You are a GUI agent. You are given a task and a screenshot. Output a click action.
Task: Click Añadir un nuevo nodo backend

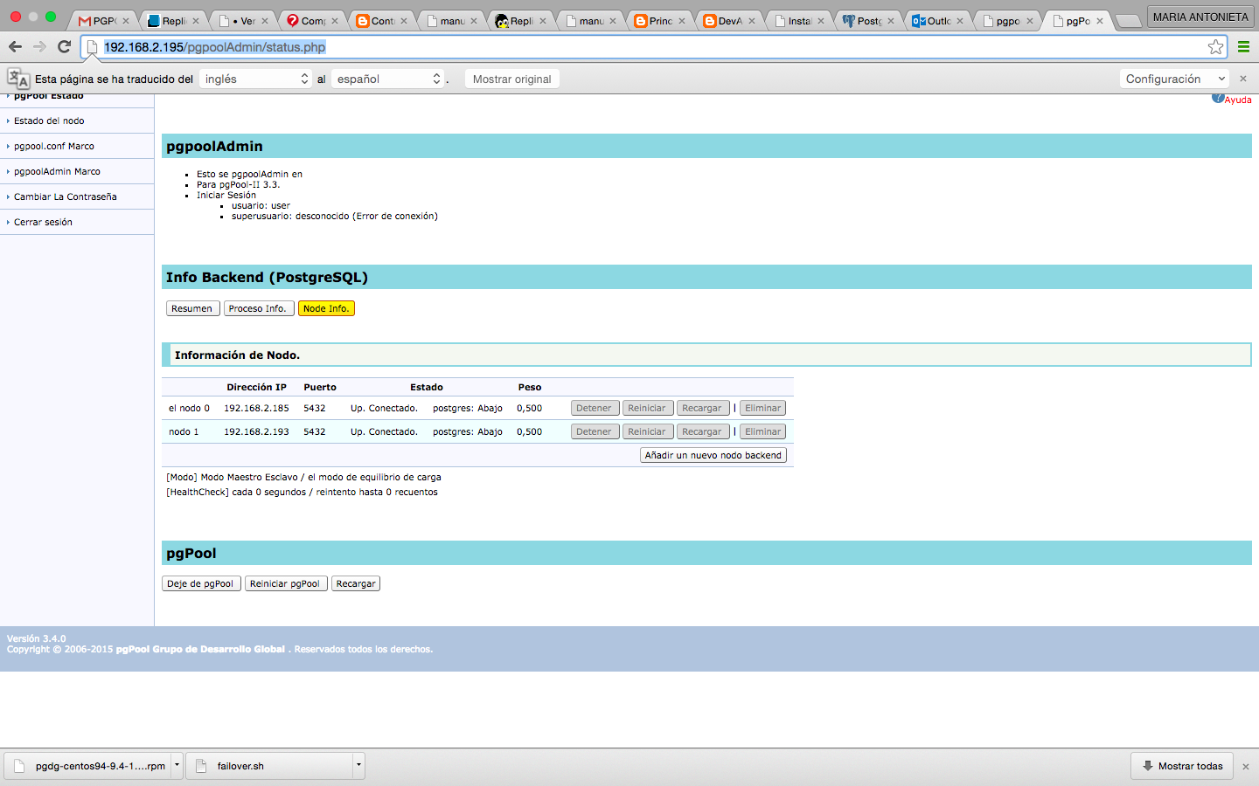click(713, 455)
